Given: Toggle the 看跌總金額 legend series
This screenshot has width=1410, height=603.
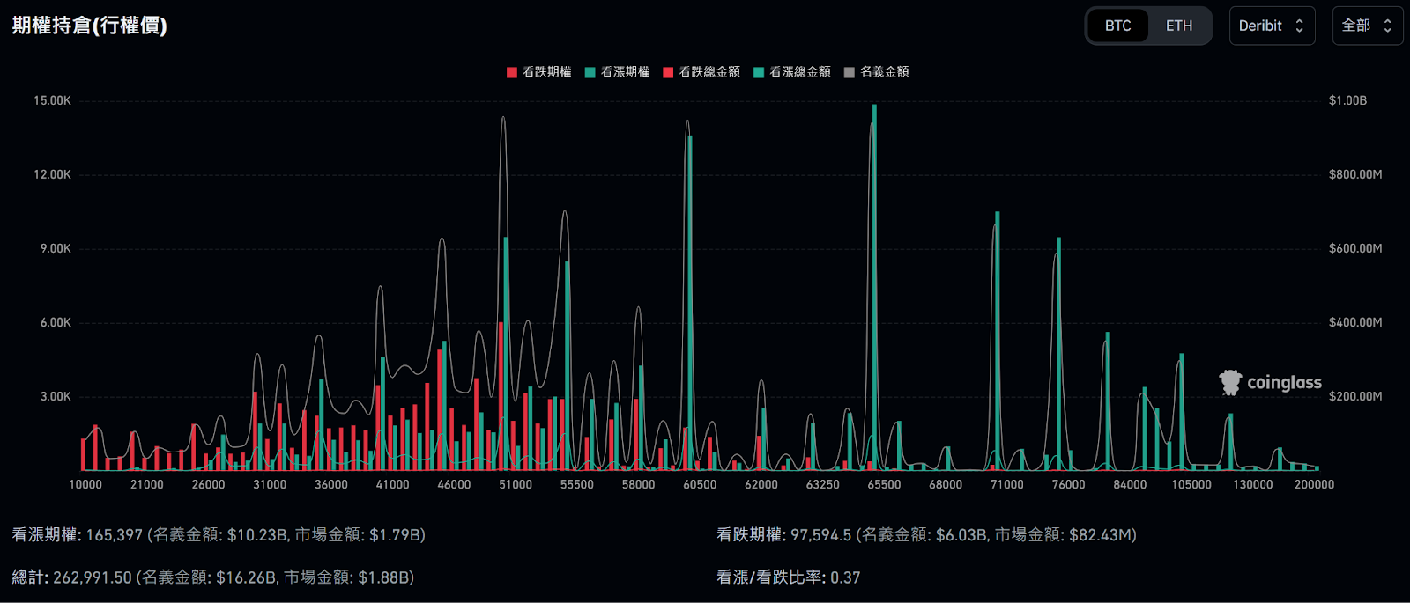Looking at the screenshot, I should pyautogui.click(x=701, y=72).
